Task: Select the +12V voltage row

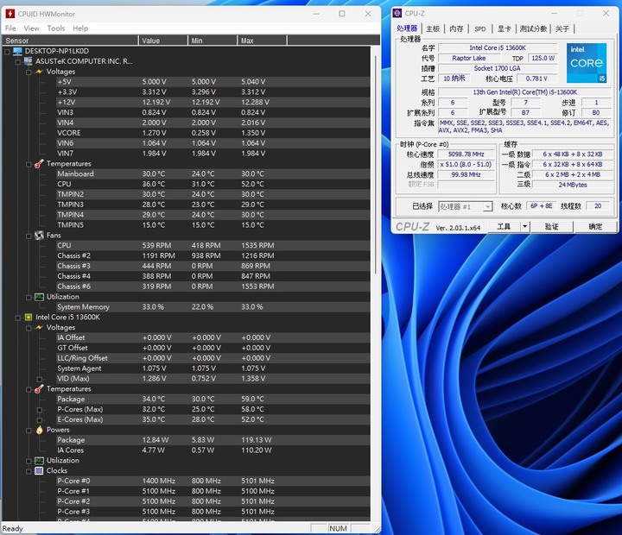Action: point(213,102)
